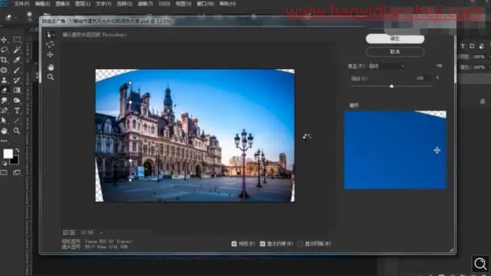Click the magnifier icon in bottom-right corner
491x276 pixels.
click(x=480, y=263)
